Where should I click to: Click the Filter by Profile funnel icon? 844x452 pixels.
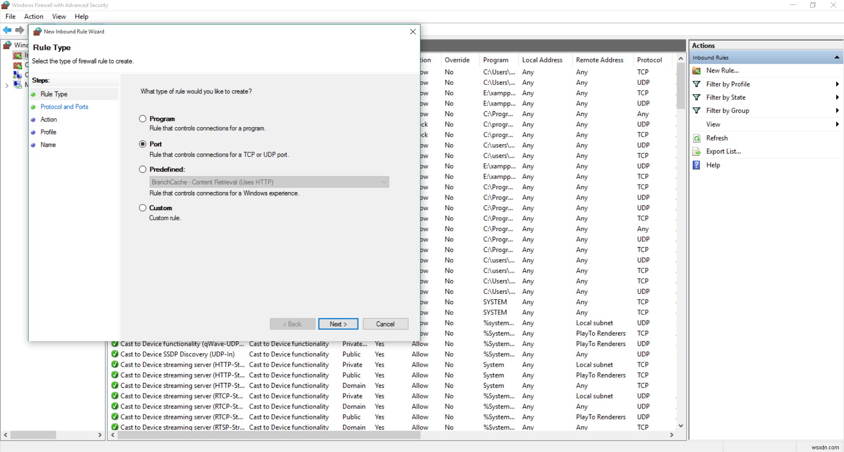697,84
